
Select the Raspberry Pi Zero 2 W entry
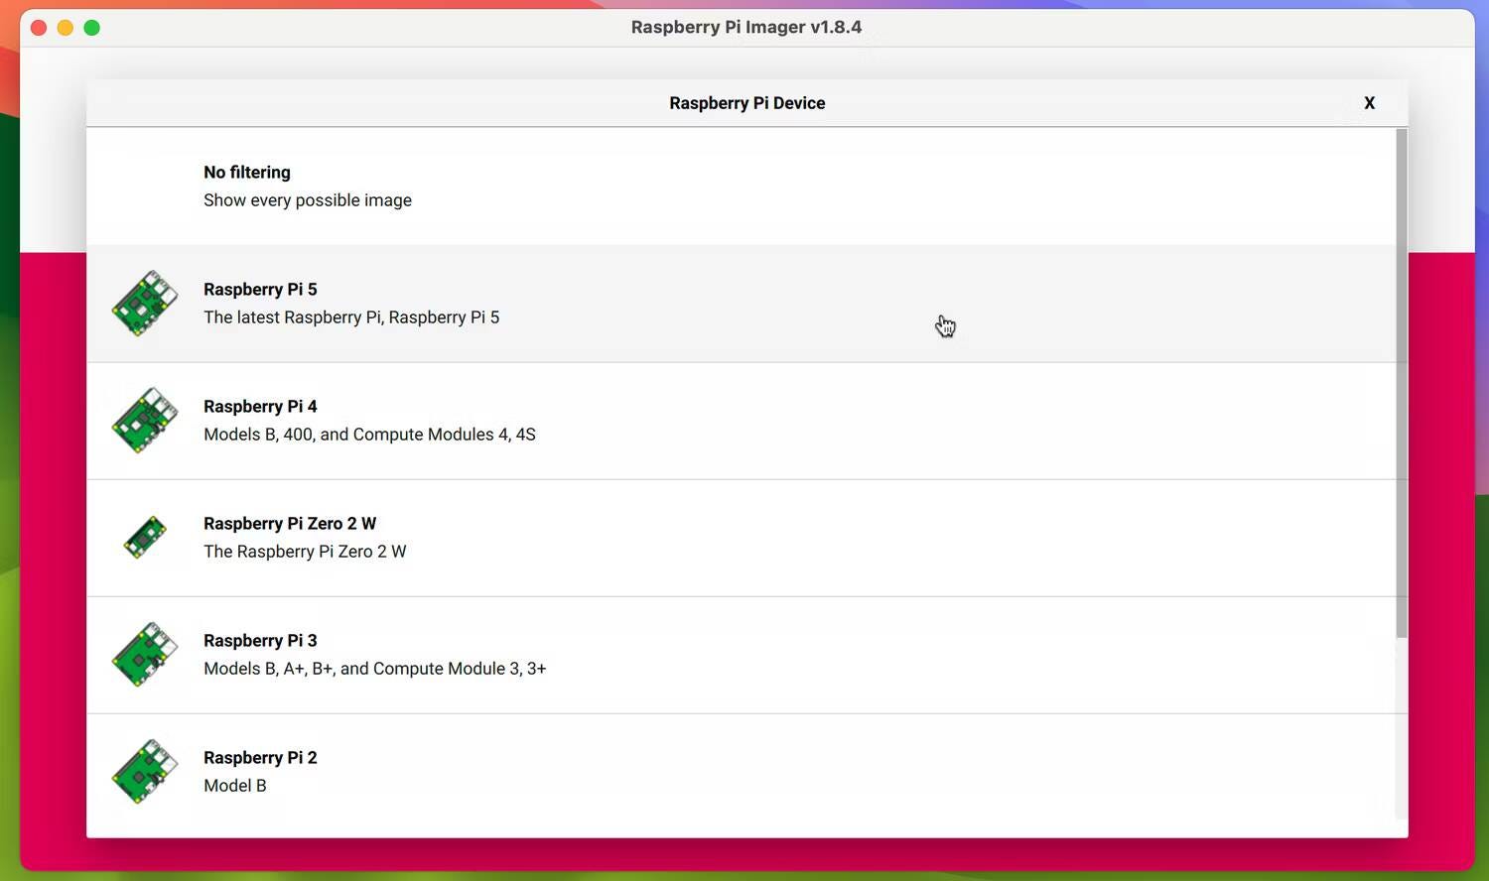click(x=695, y=537)
